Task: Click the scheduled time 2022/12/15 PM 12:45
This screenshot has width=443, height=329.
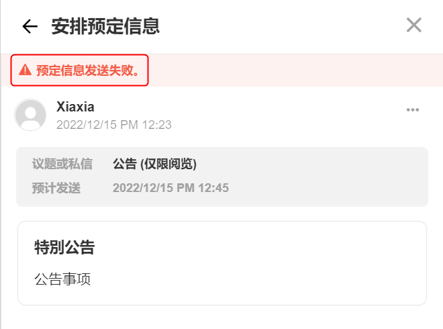Action: point(170,188)
